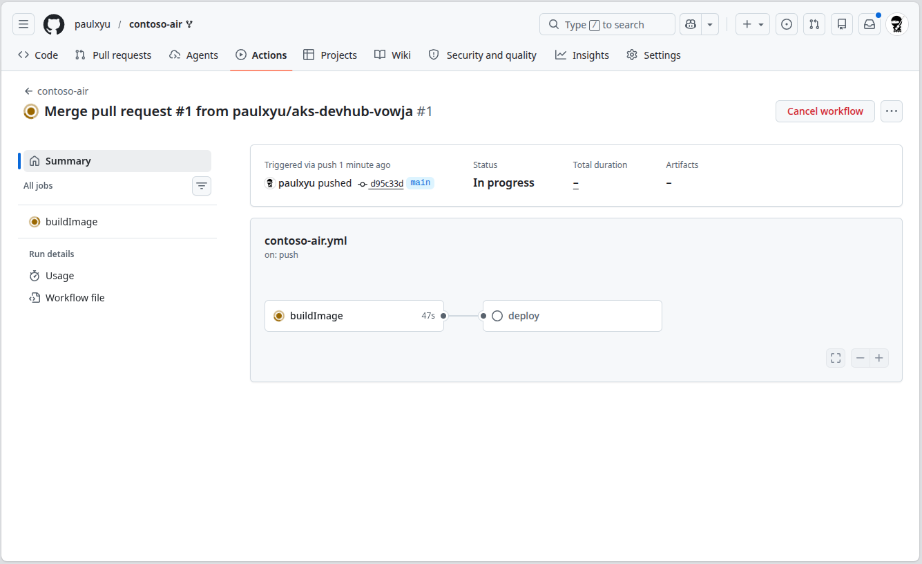Screen dimensions: 922x564
Task: Zoom in the workflow graph
Action: pos(879,358)
